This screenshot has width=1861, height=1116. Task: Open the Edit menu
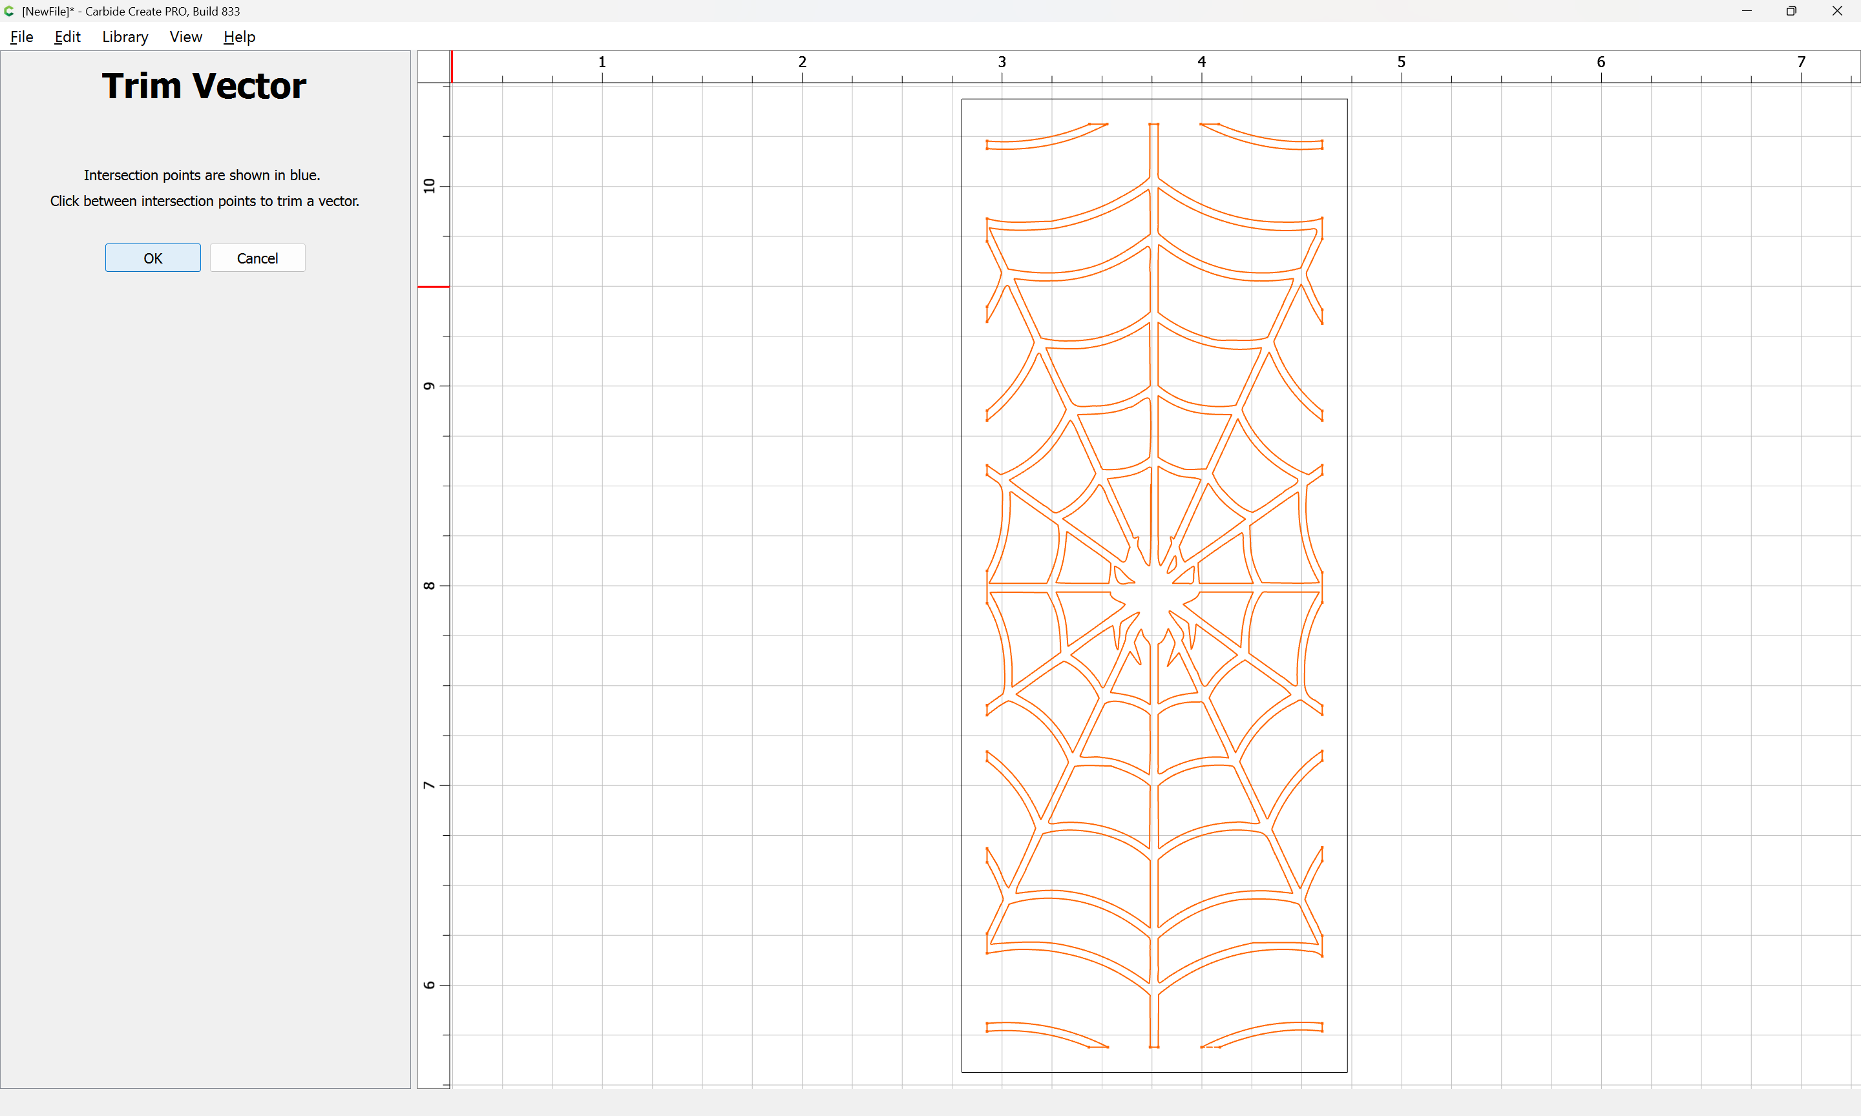coord(67,37)
